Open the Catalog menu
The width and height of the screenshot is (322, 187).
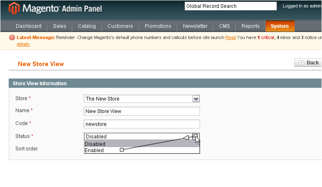click(x=87, y=26)
